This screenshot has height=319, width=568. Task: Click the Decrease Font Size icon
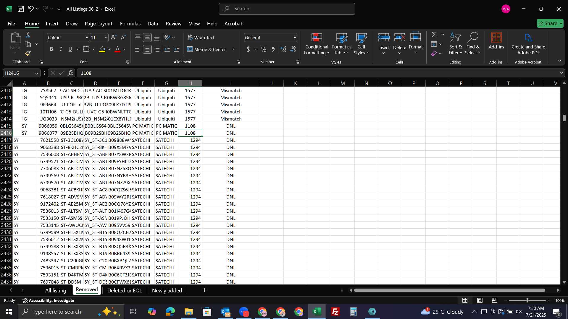pyautogui.click(x=124, y=38)
